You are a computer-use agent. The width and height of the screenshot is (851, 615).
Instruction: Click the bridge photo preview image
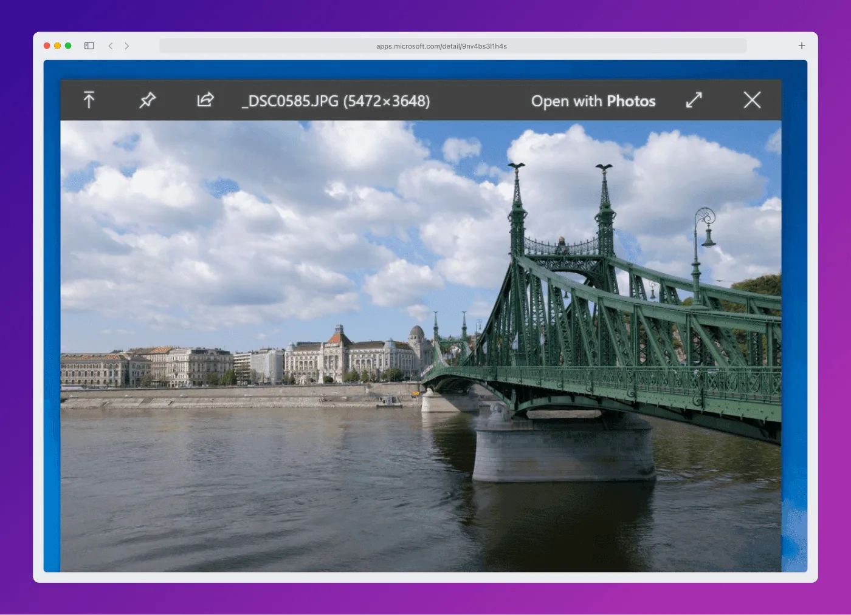(x=421, y=346)
